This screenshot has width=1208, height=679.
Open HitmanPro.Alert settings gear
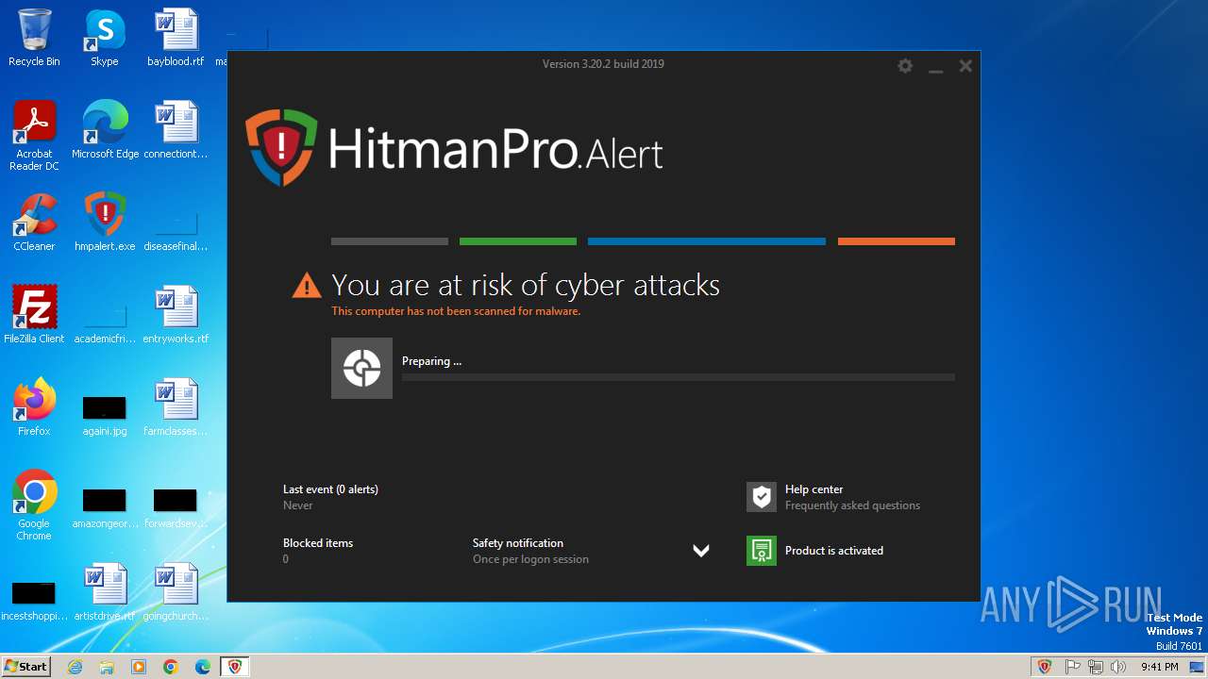(905, 66)
